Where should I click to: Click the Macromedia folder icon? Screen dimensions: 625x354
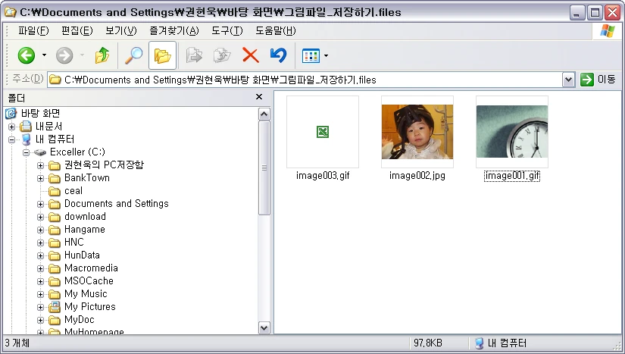55,268
